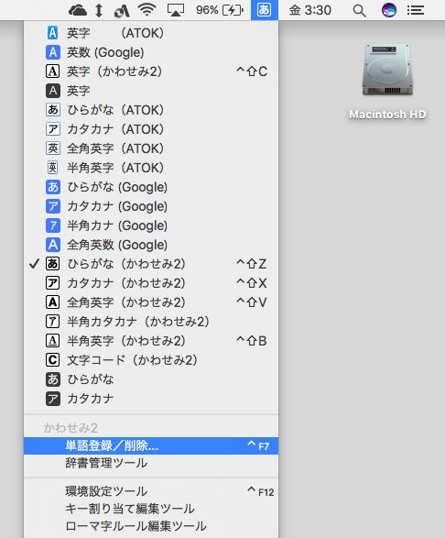Close the input source menu via あ icon
This screenshot has height=538, width=445.
pyautogui.click(x=265, y=10)
